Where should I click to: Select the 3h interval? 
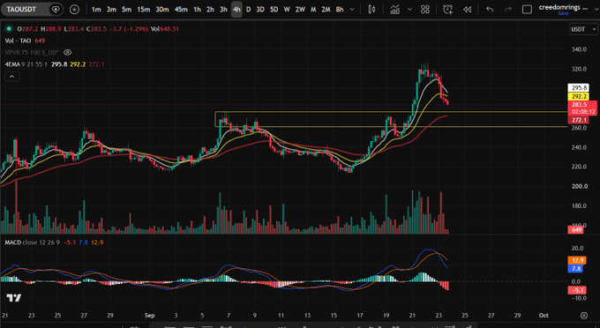click(x=223, y=10)
